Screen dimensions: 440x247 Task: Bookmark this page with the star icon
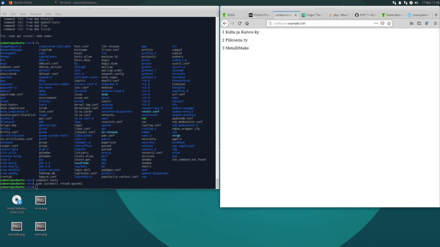coord(389,23)
